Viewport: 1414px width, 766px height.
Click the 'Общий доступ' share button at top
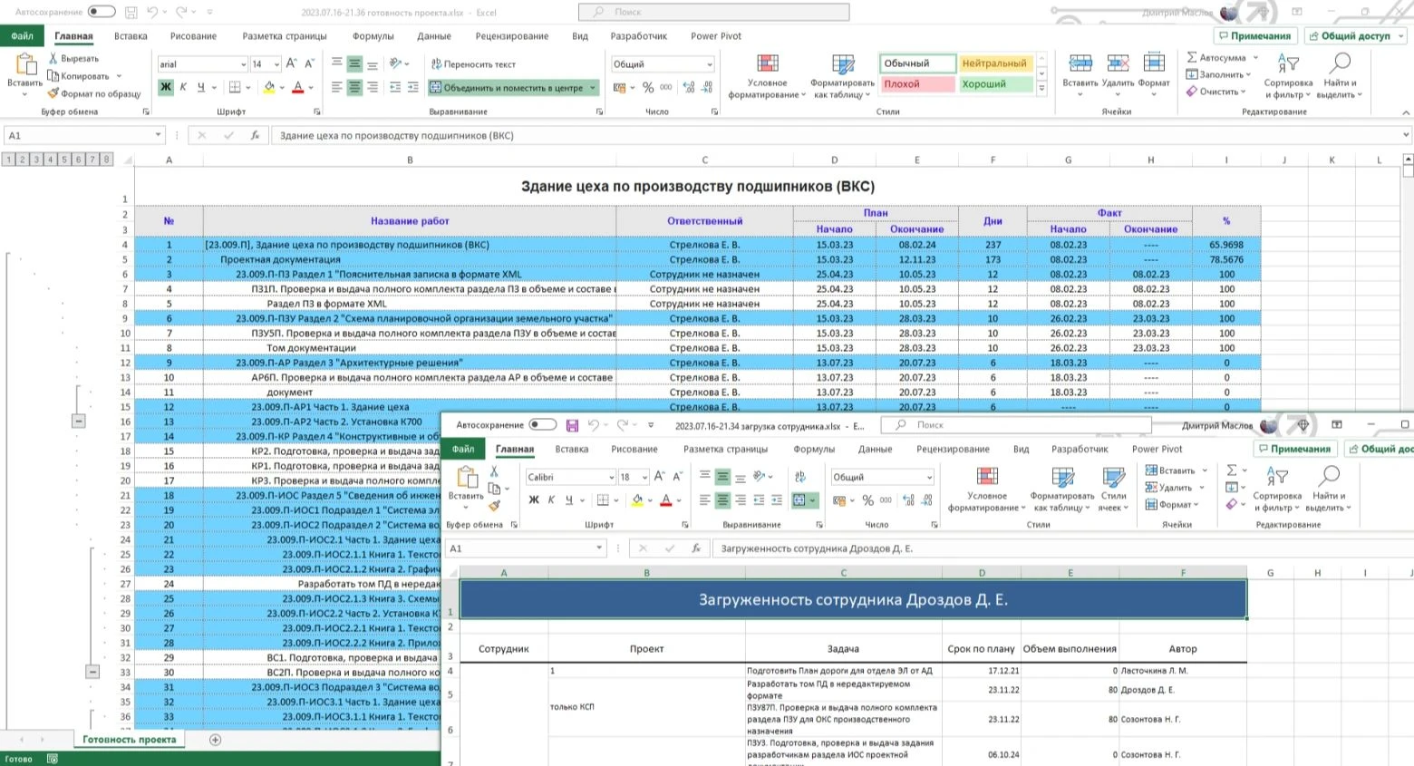click(x=1355, y=36)
